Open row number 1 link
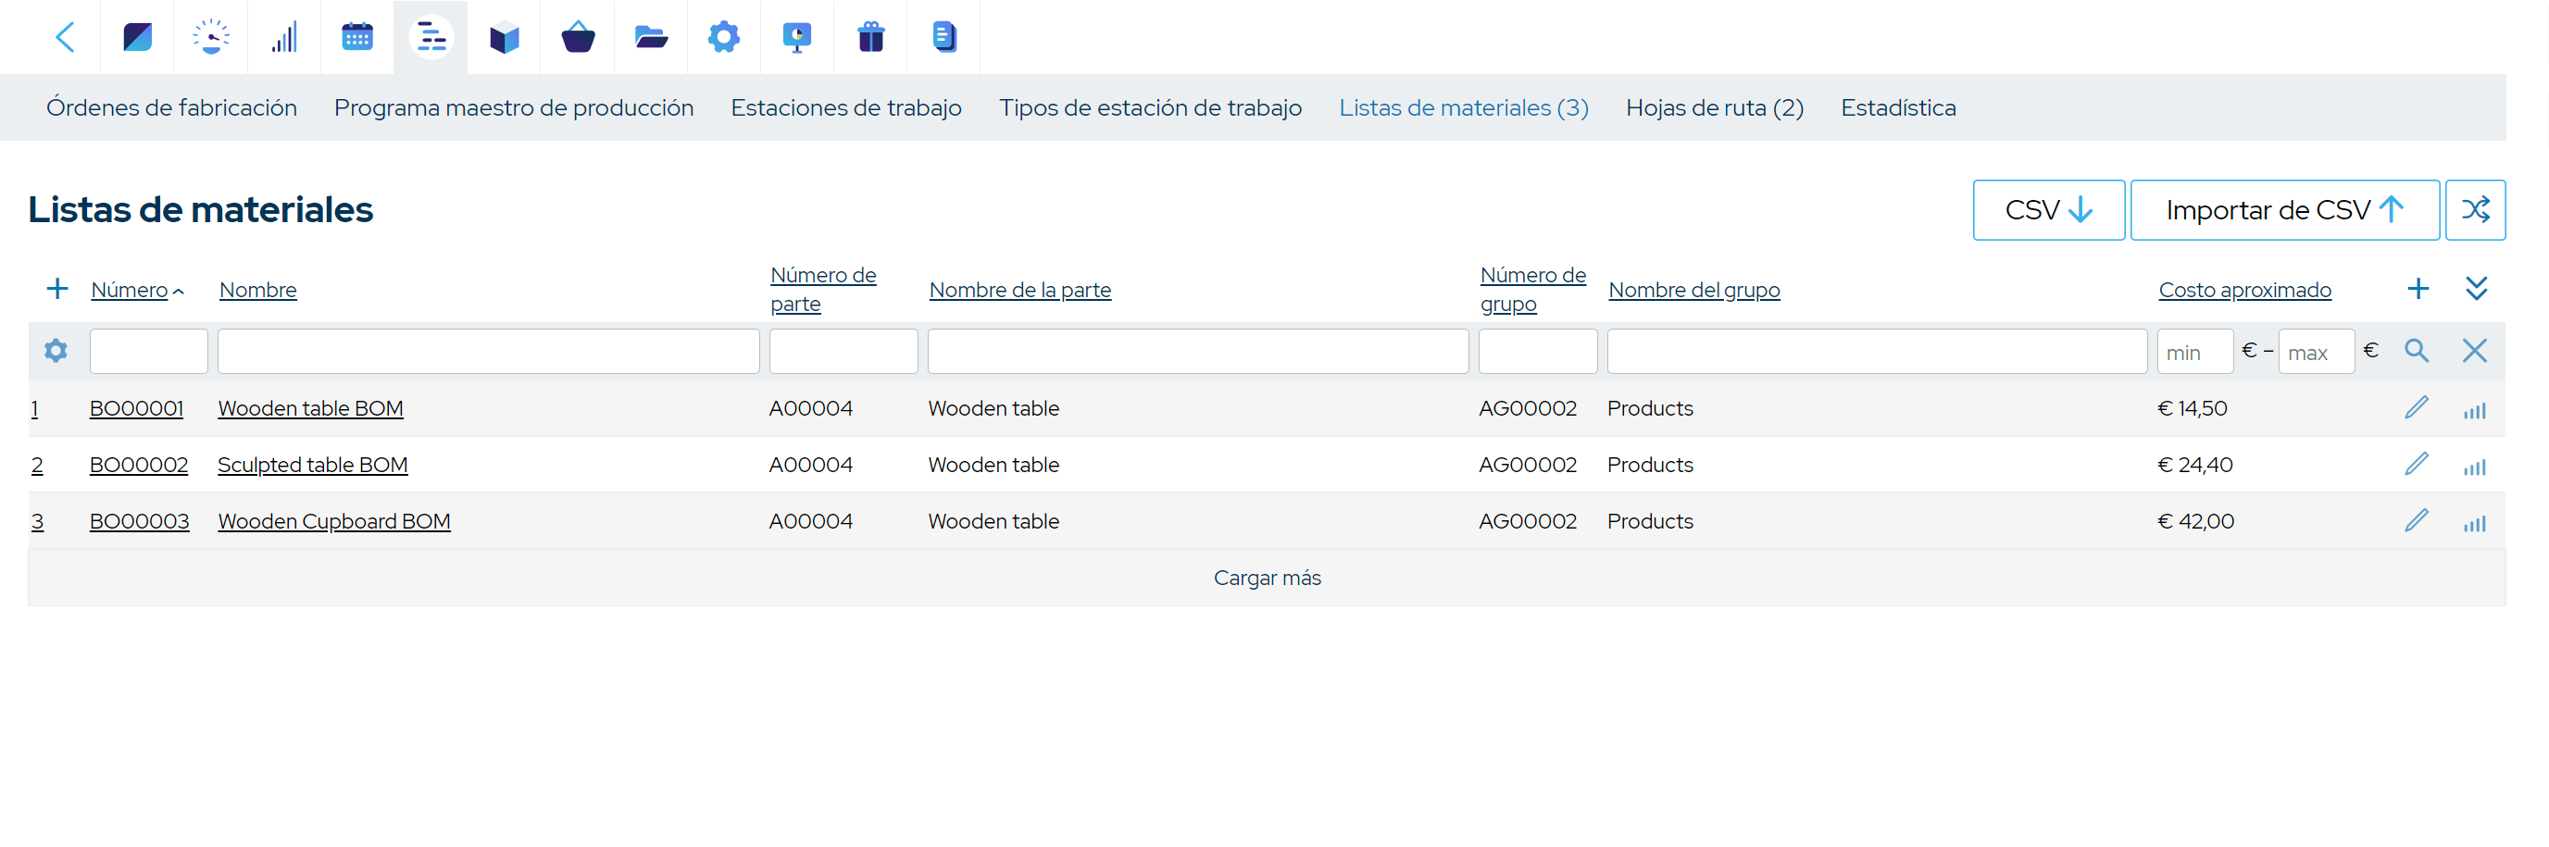The height and width of the screenshot is (847, 2549). click(34, 408)
